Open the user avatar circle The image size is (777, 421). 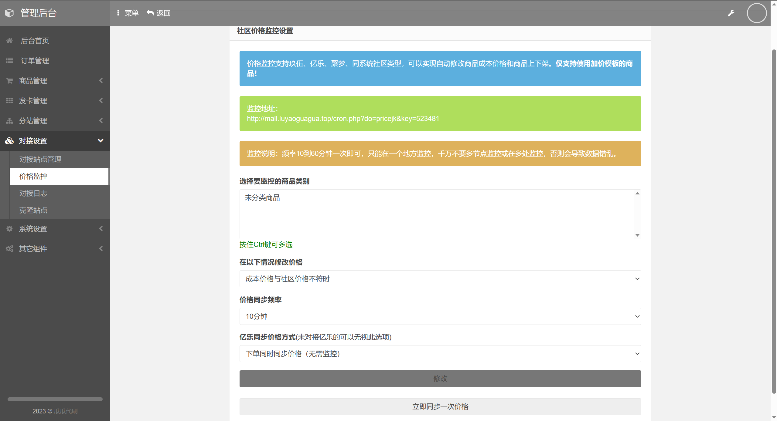pos(756,13)
